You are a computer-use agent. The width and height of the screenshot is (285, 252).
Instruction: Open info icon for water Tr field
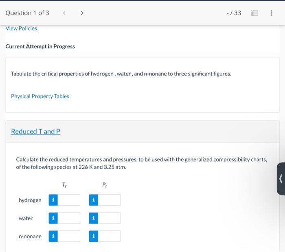point(53,218)
